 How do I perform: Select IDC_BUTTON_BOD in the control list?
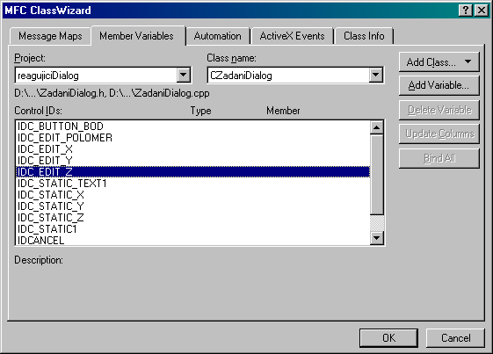coord(192,126)
